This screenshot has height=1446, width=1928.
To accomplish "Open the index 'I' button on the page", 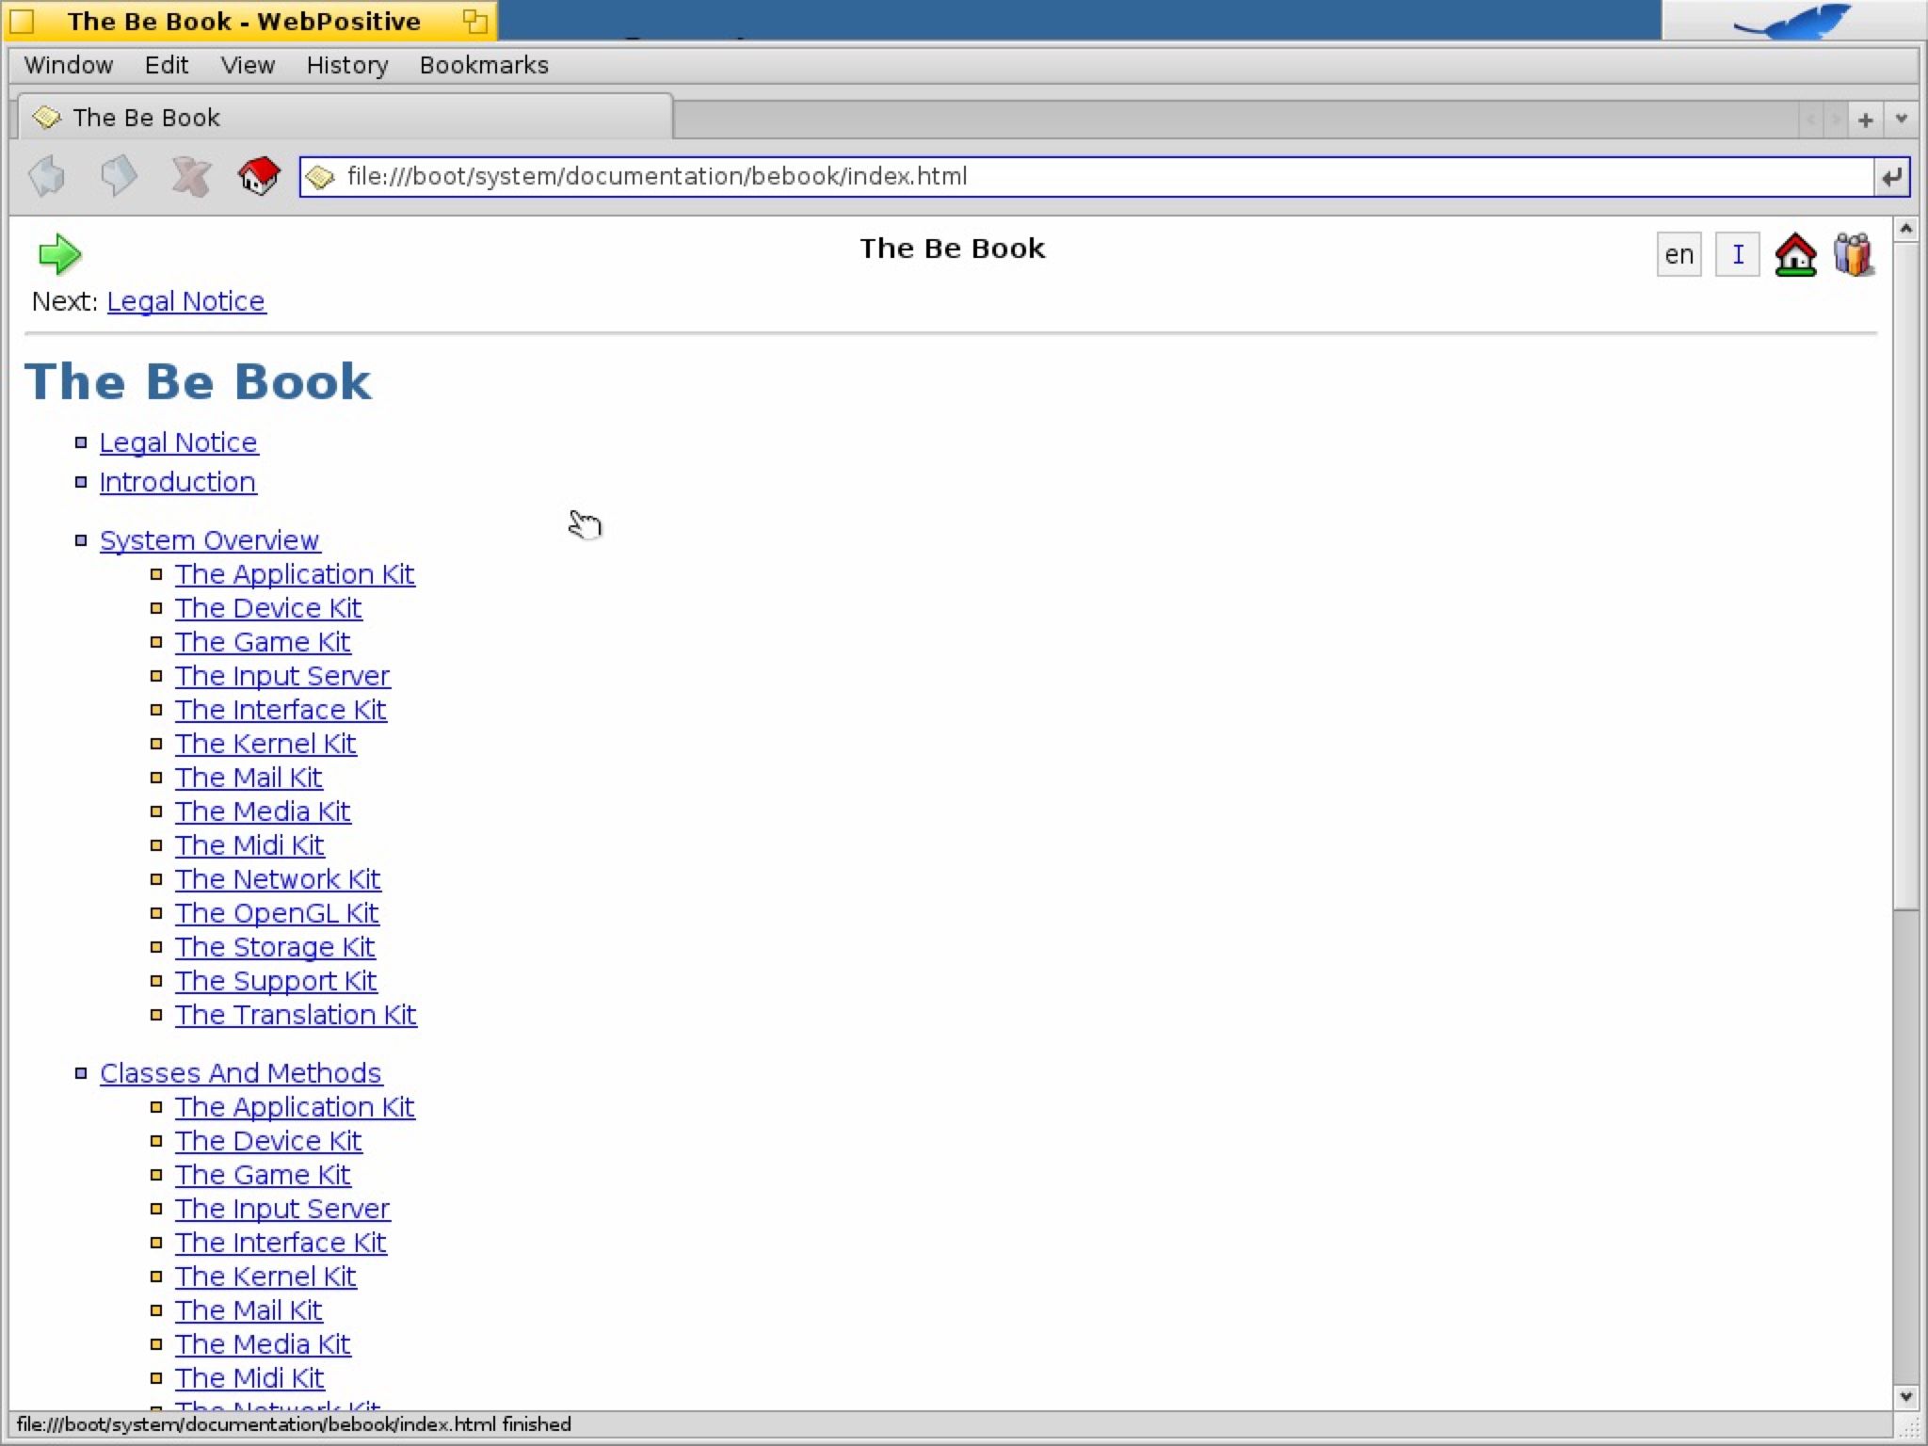I will [1738, 254].
